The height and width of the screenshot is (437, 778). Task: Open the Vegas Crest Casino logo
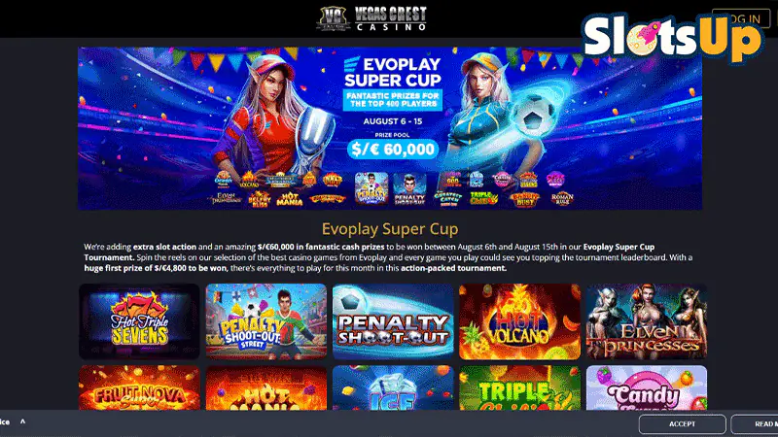pos(372,18)
